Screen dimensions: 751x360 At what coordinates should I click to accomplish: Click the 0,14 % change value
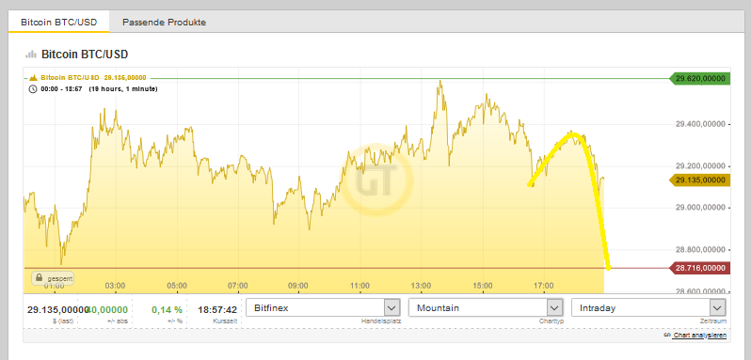pyautogui.click(x=167, y=309)
